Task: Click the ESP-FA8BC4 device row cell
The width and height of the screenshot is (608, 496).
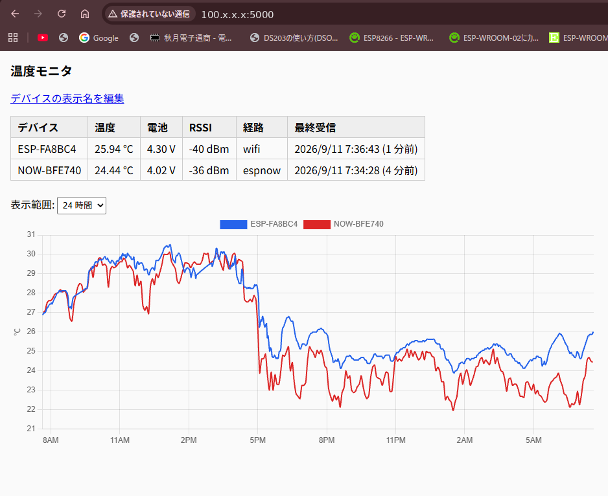Action: pyautogui.click(x=49, y=149)
